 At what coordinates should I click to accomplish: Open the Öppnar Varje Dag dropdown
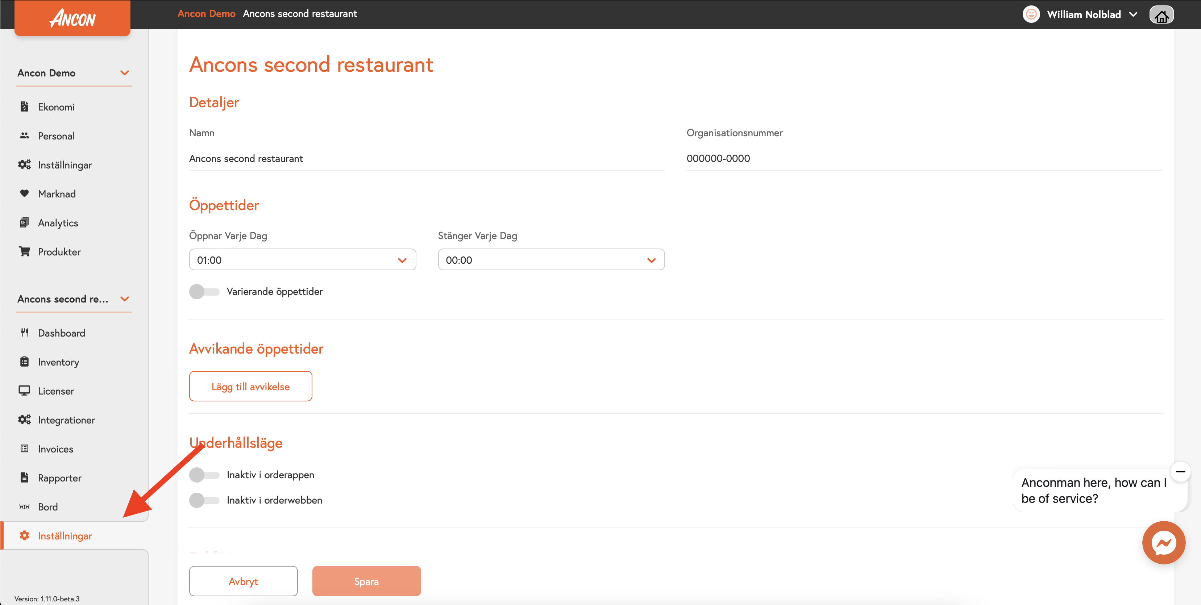point(302,260)
